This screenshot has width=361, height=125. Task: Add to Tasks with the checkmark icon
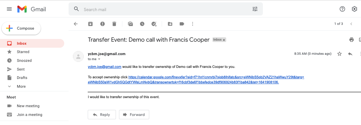(x=154, y=24)
